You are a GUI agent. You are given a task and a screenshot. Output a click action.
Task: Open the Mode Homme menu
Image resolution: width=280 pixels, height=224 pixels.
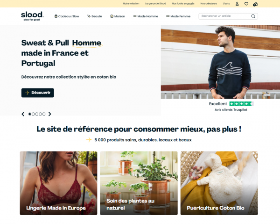146,16
